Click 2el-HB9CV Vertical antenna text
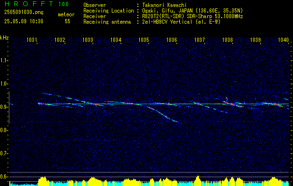The width and height of the screenshot is (293, 186). (x=182, y=22)
